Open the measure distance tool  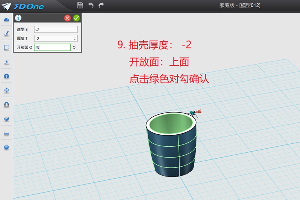[6, 133]
